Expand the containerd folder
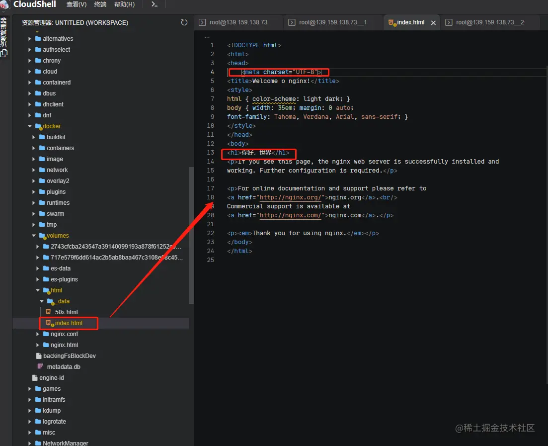This screenshot has width=548, height=446. 30,82
